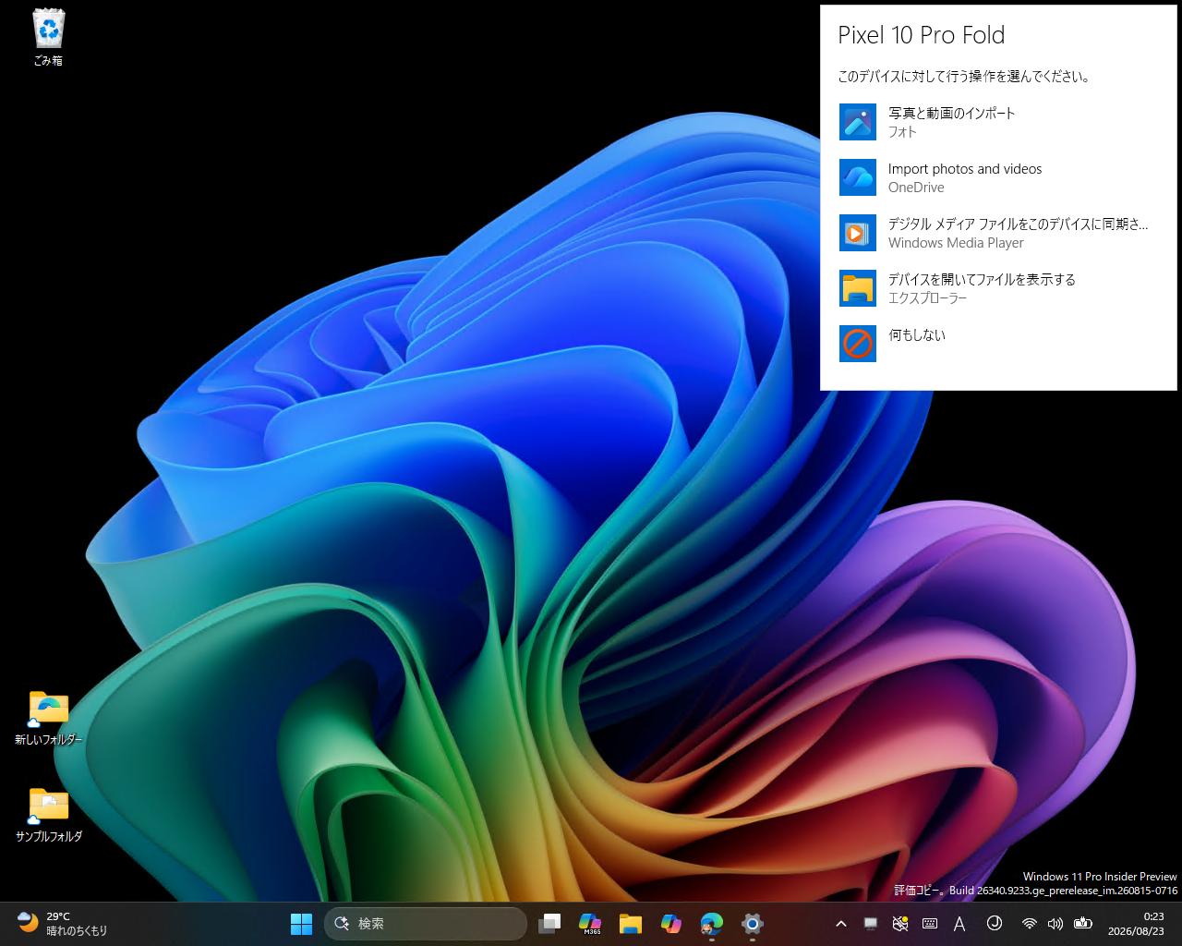Click the circular J IME tray icon
Screen dimensions: 1182x946
coord(995,923)
